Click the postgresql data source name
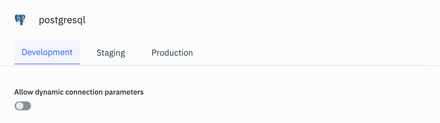Viewport: 440px width, 123px height. [x=62, y=20]
